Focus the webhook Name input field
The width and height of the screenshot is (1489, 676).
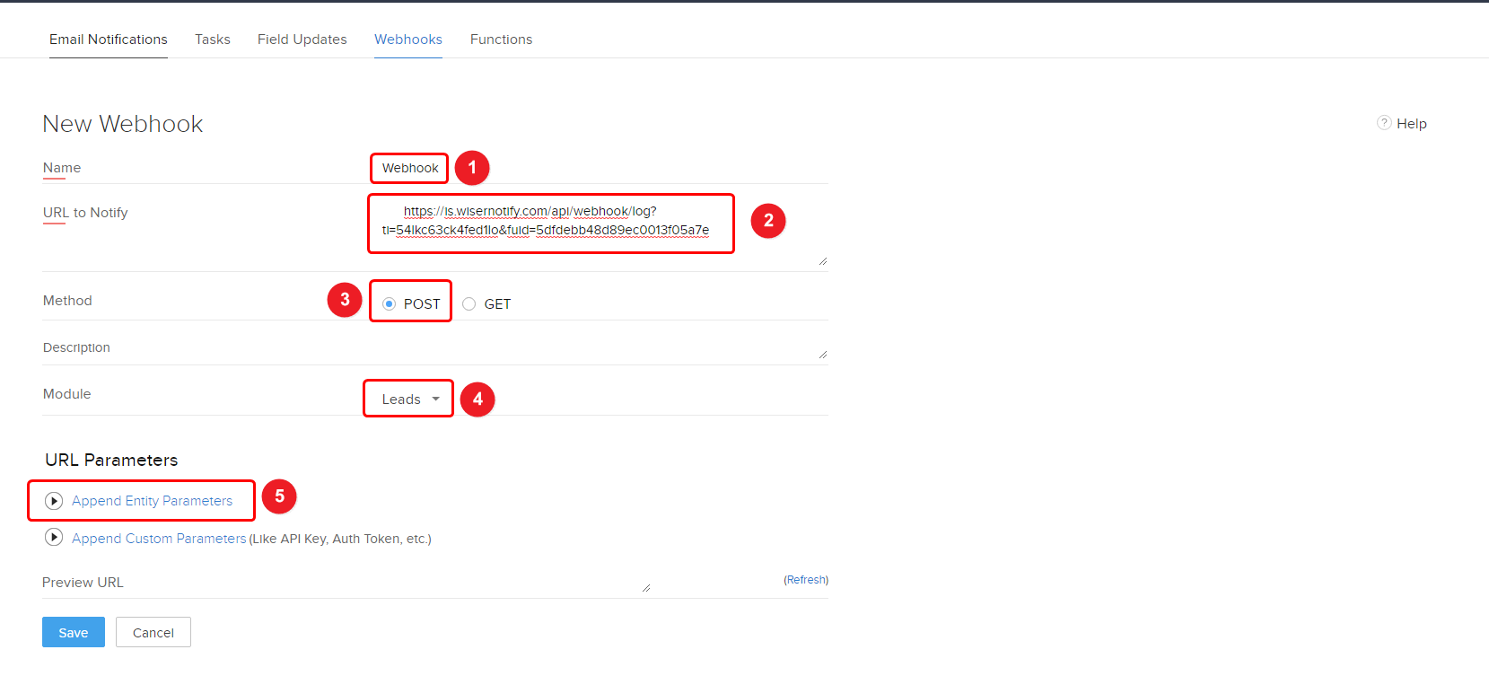click(410, 168)
